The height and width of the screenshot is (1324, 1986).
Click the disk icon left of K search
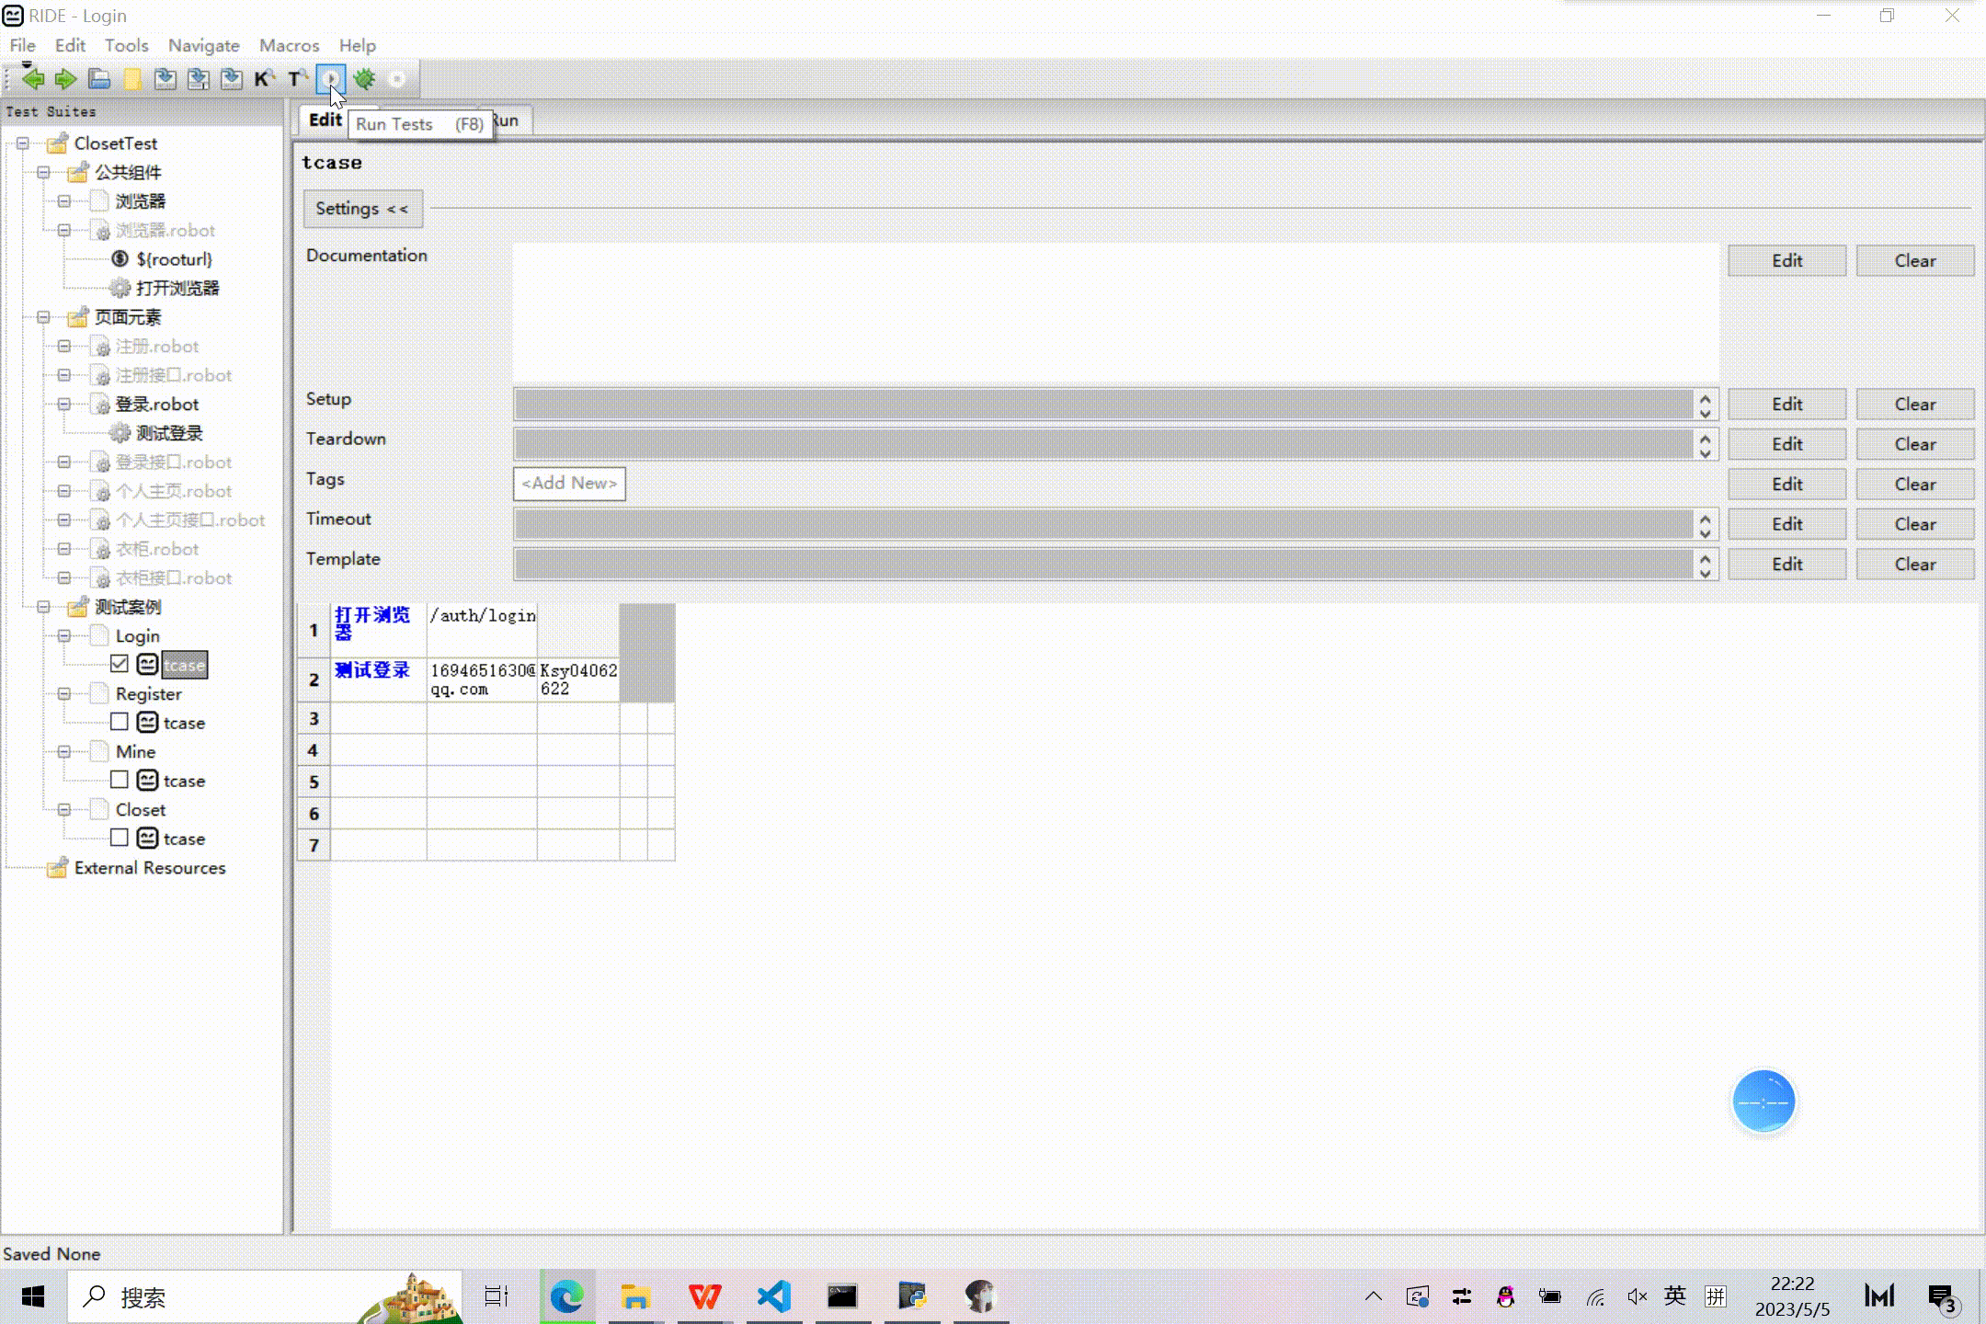[232, 80]
